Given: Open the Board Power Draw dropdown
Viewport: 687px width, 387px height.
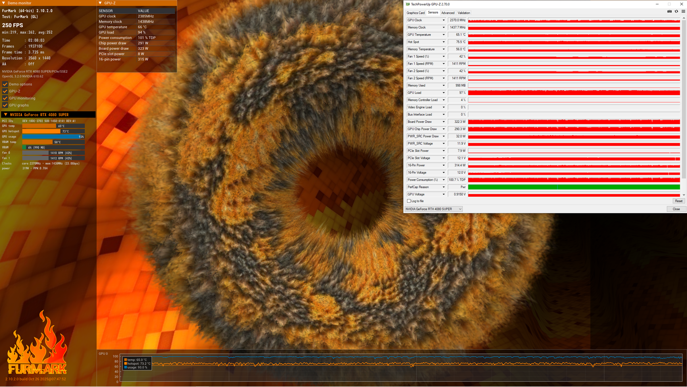Looking at the screenshot, I should click(444, 122).
